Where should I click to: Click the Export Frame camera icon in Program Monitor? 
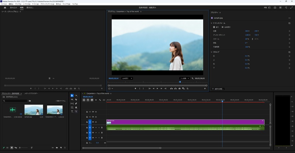tap(179, 88)
